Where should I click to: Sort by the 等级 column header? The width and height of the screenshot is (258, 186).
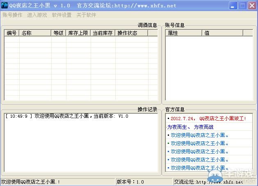[59, 33]
